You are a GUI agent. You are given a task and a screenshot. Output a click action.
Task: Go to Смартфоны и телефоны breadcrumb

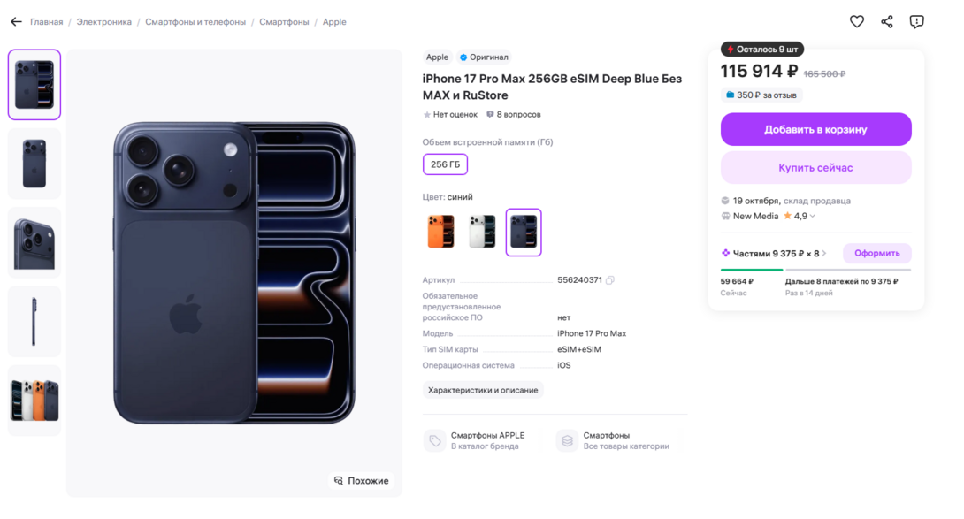click(195, 22)
